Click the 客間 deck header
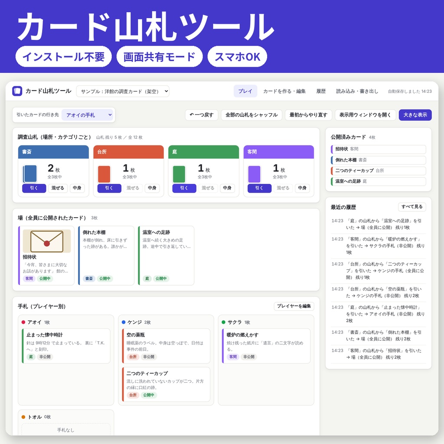 point(279,152)
